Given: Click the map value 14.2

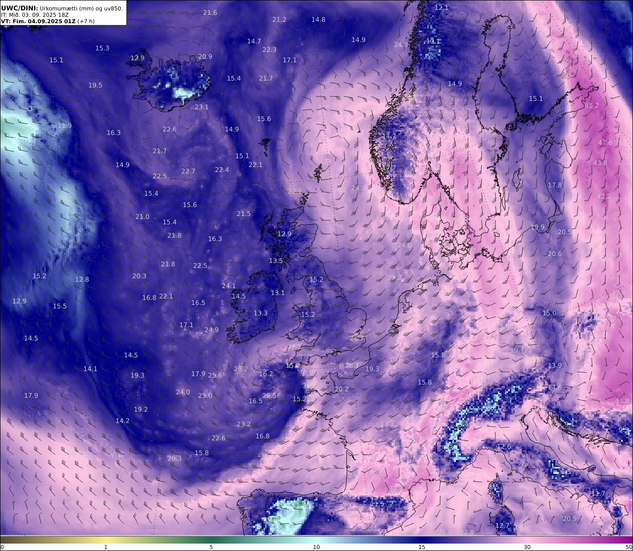Looking at the screenshot, I should [x=123, y=421].
